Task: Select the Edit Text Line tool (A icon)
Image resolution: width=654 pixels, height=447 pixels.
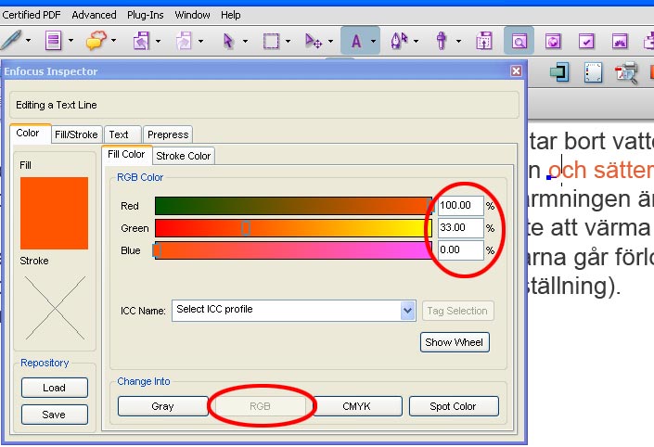Action: [x=353, y=41]
